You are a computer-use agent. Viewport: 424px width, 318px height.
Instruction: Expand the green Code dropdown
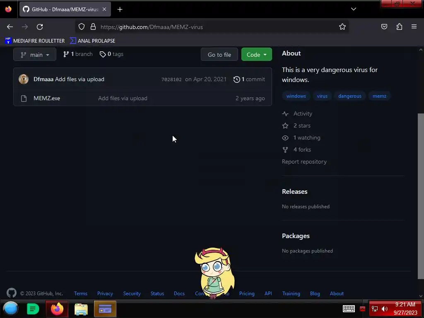coord(256,55)
